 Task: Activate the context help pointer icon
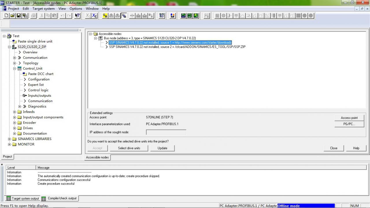pos(77,16)
